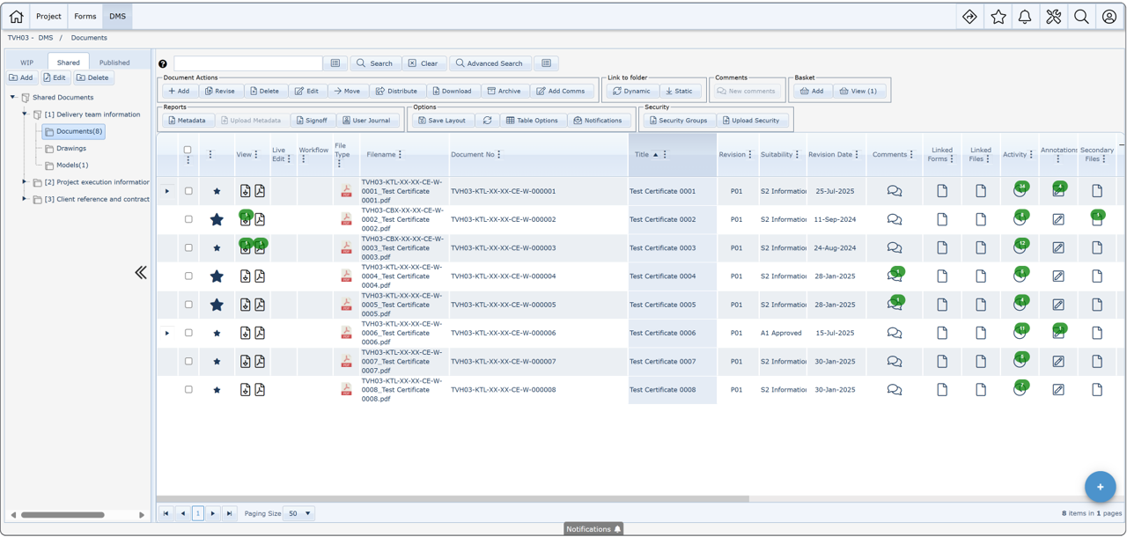
Task: Toggle the favorite star for Test Certificate 0007
Action: [x=217, y=361]
